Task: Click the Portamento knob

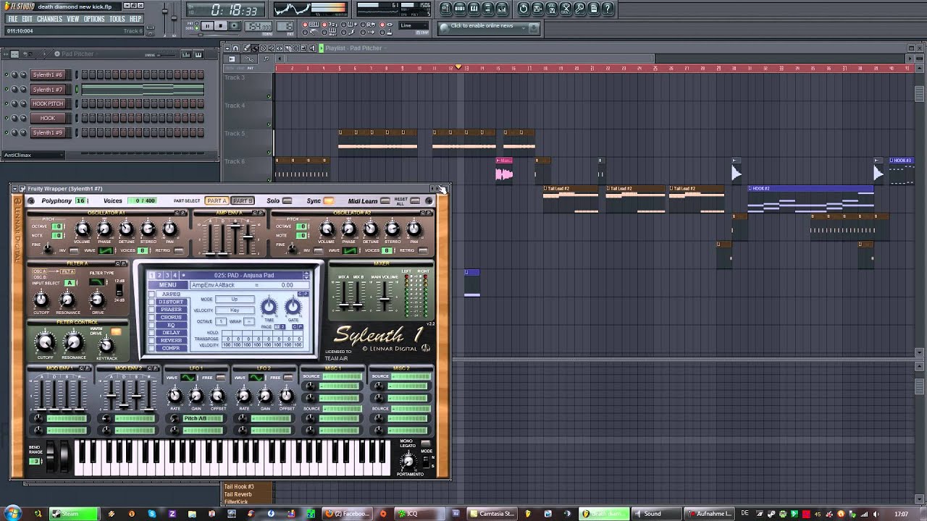Action: [x=408, y=461]
